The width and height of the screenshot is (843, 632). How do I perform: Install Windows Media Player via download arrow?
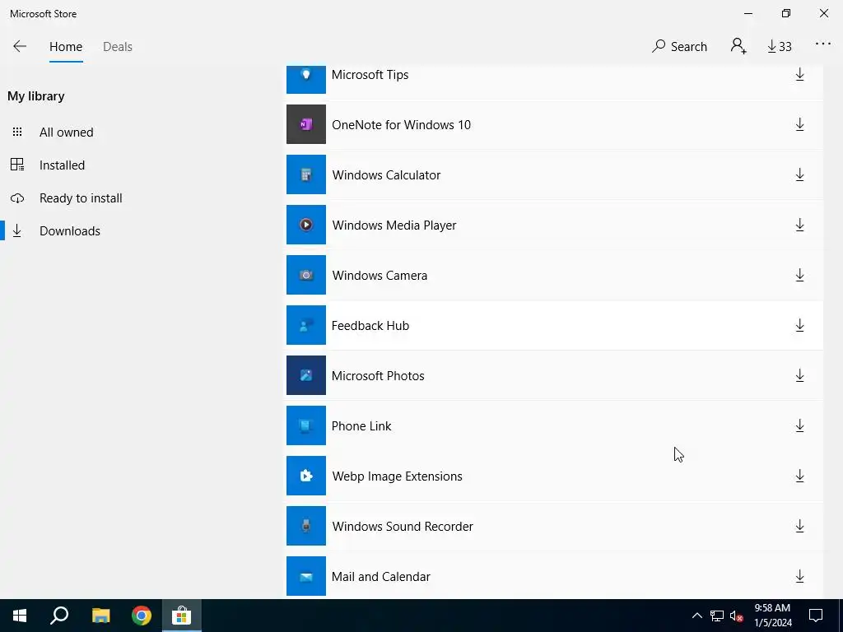(799, 225)
